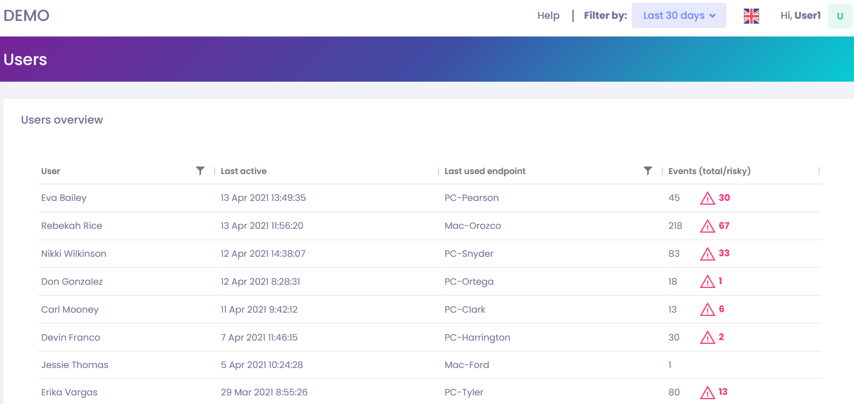Open the Last used endpoint filter icon

[648, 171]
